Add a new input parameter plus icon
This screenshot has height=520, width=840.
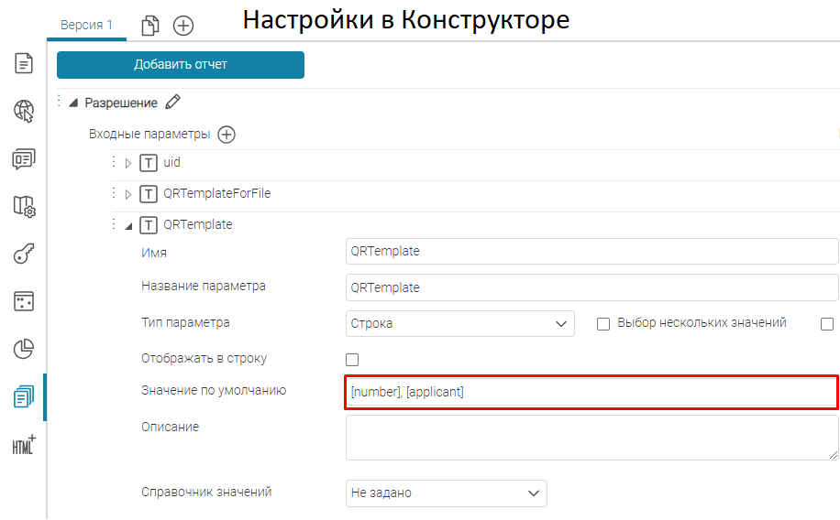click(226, 135)
